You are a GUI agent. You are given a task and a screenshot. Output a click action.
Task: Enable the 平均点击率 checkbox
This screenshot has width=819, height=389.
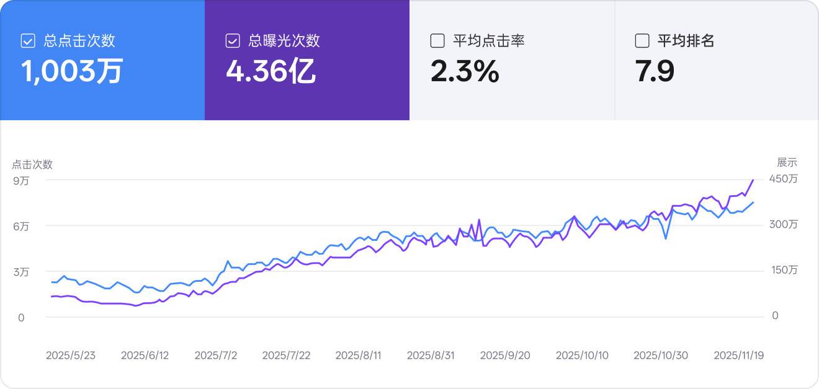[437, 41]
